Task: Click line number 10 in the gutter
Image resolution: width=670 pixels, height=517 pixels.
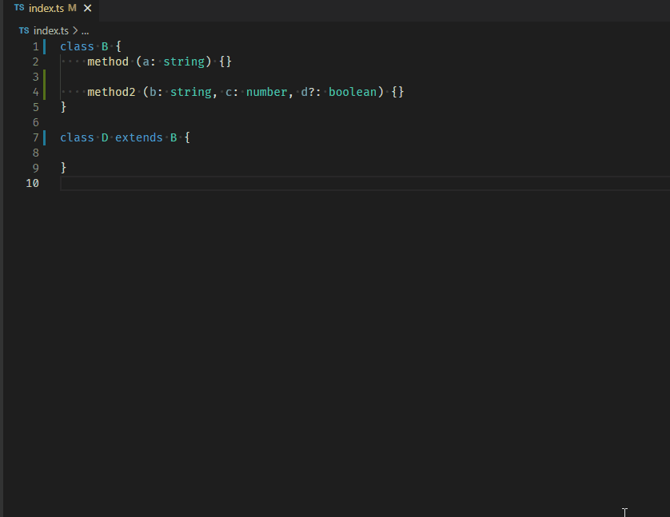Action: point(33,183)
